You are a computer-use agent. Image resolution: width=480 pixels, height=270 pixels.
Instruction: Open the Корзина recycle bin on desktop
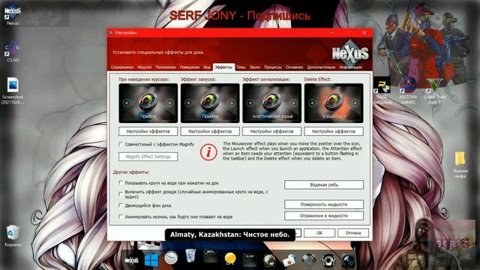click(13, 235)
